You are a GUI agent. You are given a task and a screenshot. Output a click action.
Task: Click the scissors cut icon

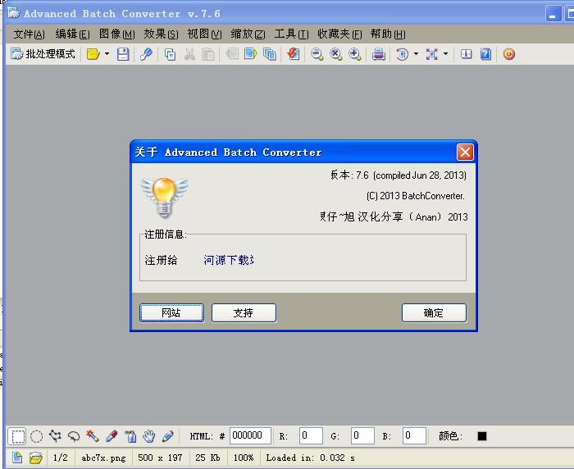[189, 54]
